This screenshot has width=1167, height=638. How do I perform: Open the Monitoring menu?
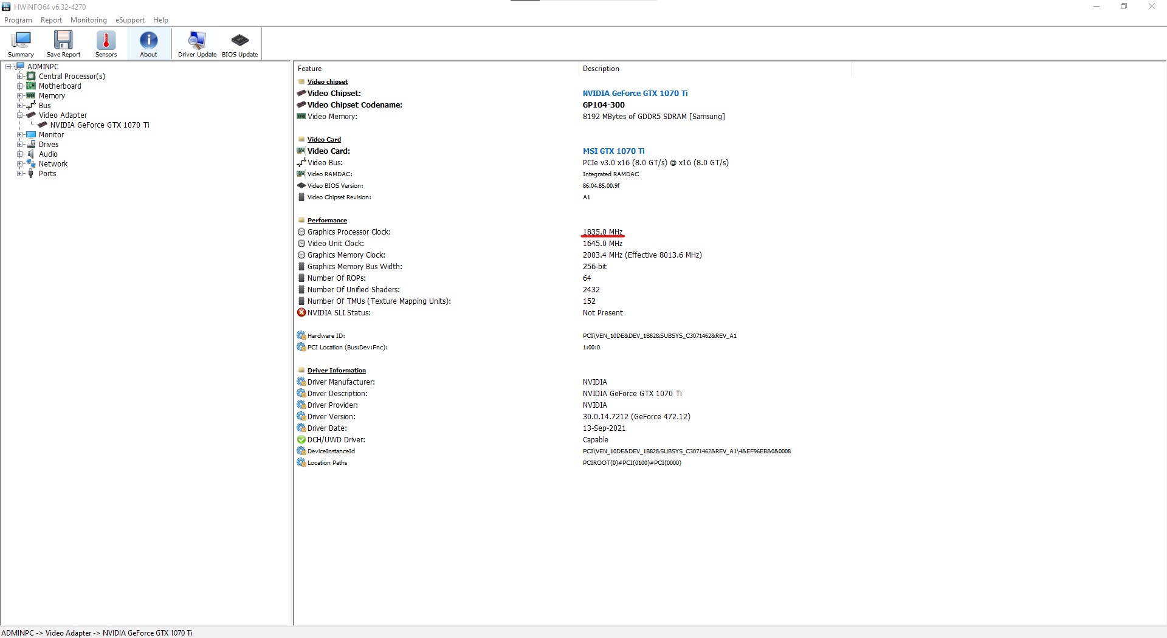tap(89, 20)
